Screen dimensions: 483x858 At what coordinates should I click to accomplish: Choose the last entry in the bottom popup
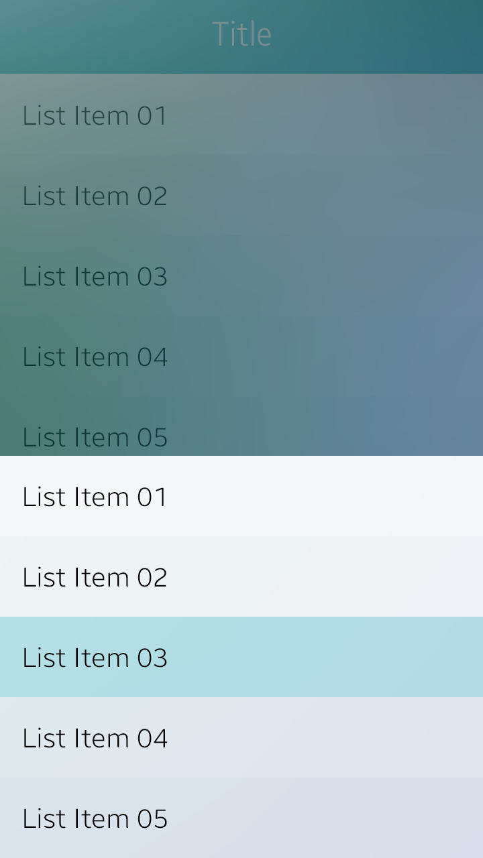(241, 818)
